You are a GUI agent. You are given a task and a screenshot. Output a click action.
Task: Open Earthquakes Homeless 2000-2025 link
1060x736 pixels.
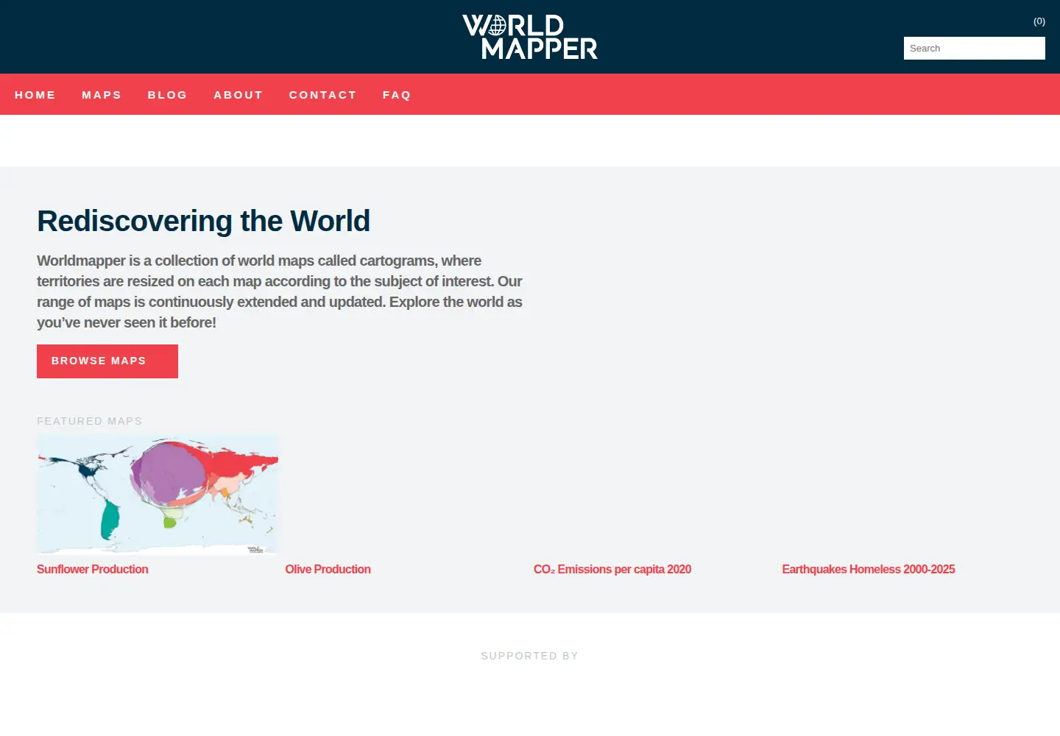[x=869, y=569]
